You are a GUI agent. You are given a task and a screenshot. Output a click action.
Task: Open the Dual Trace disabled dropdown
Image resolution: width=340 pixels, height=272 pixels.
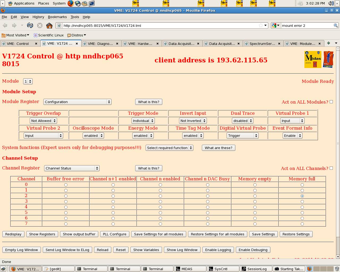point(243,121)
